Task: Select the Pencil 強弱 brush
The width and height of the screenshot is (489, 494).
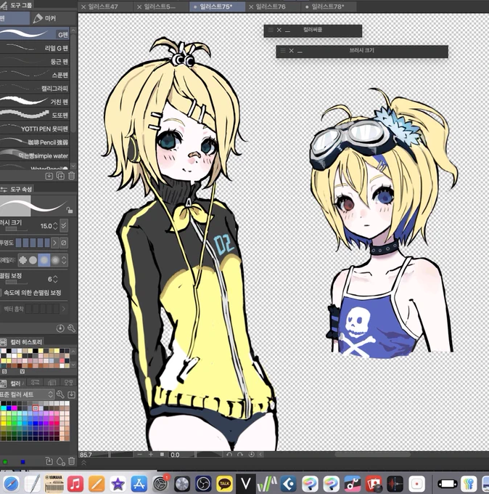Action: (35, 142)
